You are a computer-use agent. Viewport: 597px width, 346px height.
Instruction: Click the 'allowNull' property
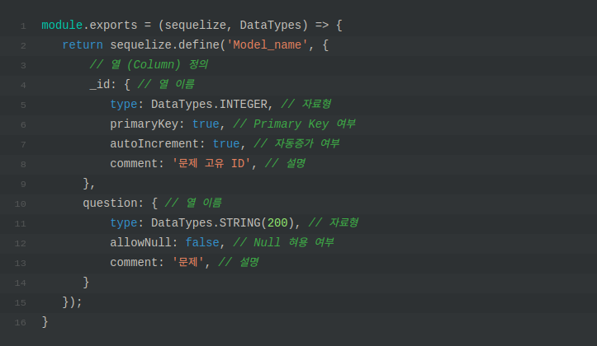(140, 243)
